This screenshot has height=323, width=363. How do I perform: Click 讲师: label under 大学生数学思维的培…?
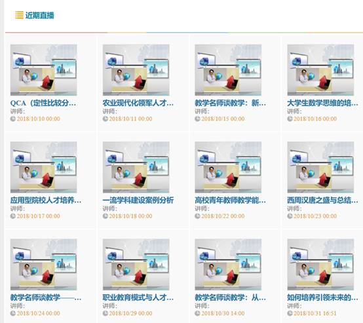(x=294, y=111)
